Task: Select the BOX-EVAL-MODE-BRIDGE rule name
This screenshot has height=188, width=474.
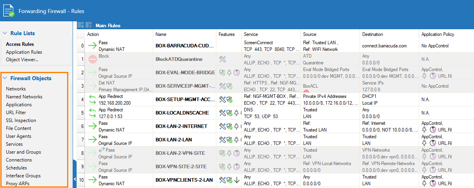Action: pos(185,73)
